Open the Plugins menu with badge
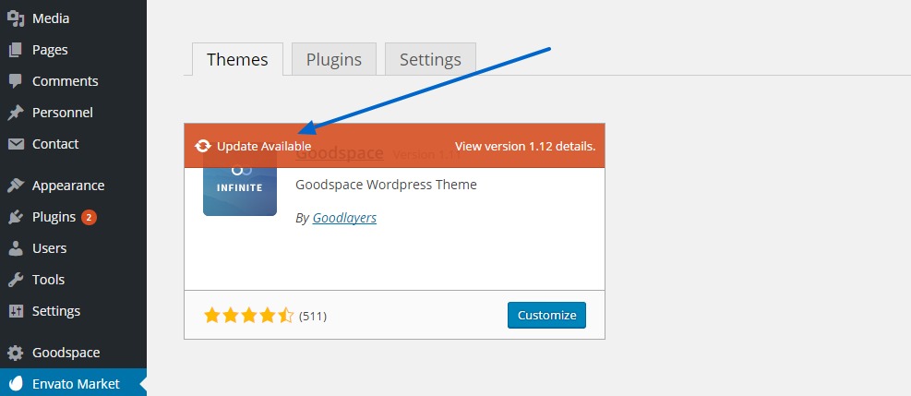The height and width of the screenshot is (396, 911). (54, 217)
